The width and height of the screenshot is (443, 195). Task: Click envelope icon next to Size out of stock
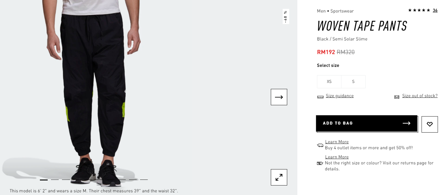[x=397, y=97]
